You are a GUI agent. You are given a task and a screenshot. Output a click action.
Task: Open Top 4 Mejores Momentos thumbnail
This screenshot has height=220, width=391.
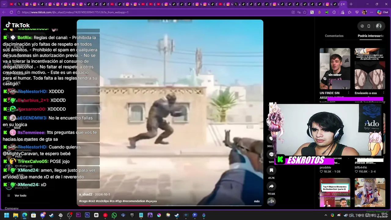[335, 193]
